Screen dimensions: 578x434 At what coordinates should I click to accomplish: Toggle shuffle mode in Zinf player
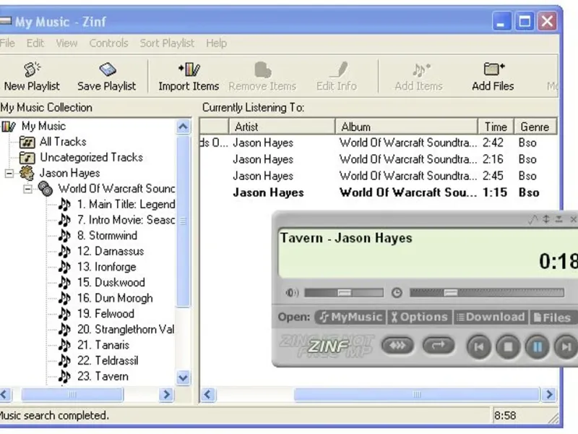pyautogui.click(x=397, y=346)
